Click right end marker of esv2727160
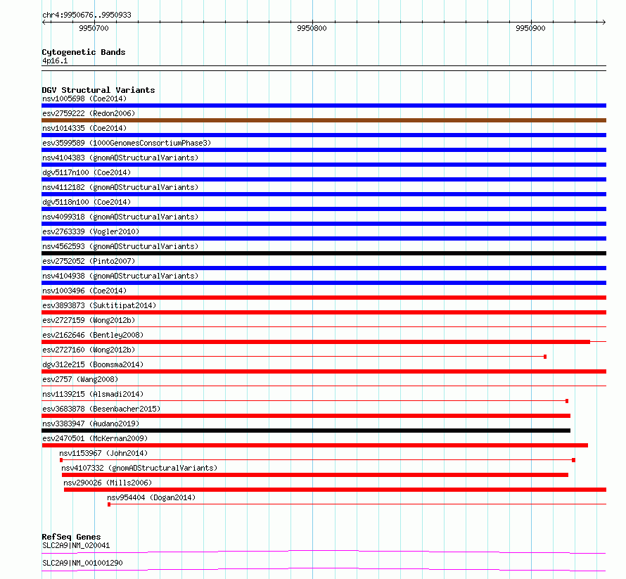Screen dimensions: 626x579 (545, 357)
